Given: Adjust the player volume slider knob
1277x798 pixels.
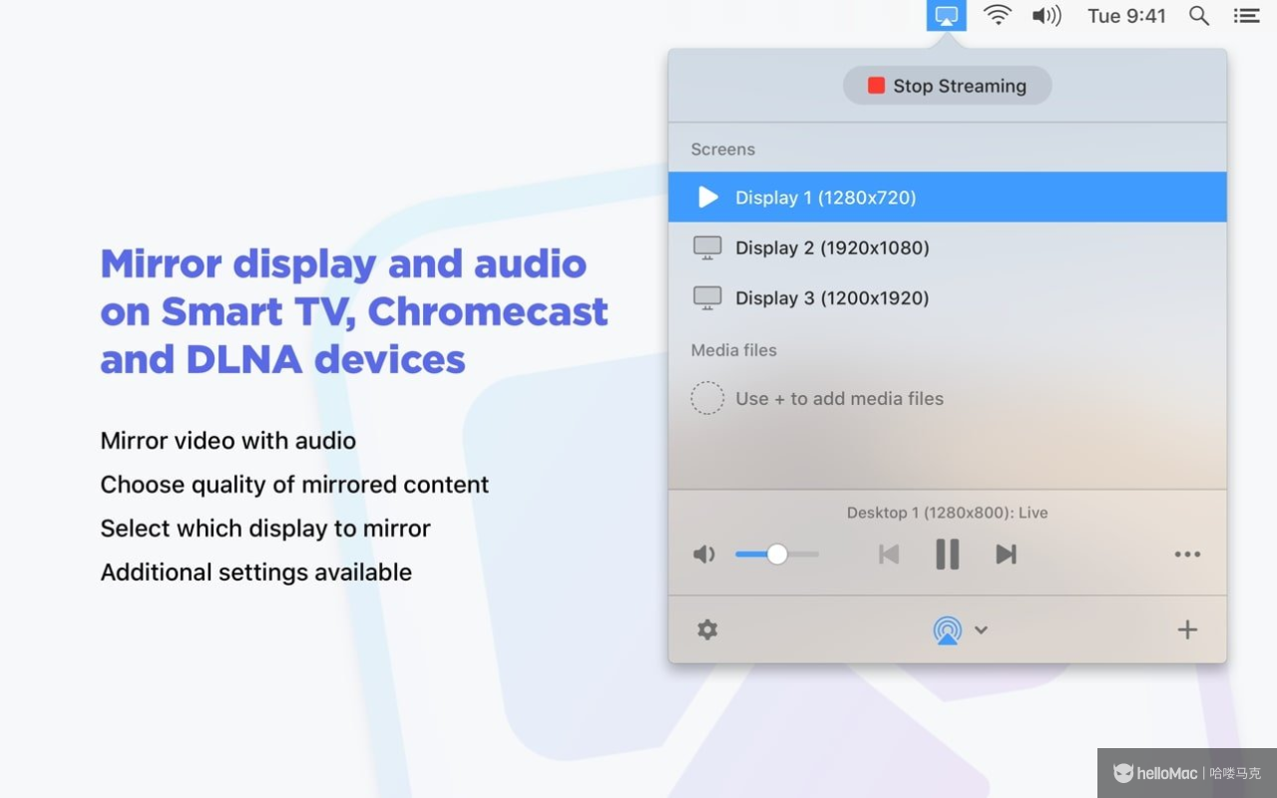Looking at the screenshot, I should (777, 555).
